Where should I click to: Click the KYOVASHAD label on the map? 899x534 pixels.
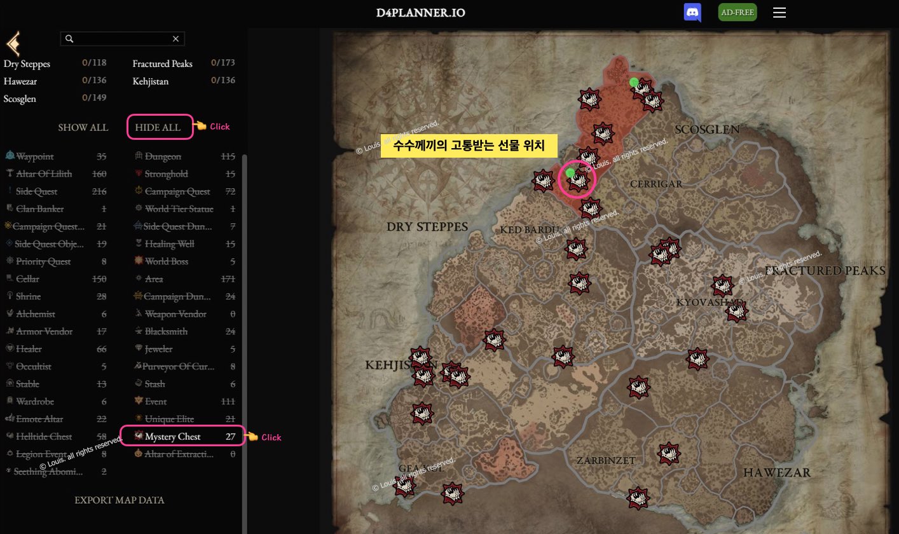[x=710, y=301]
